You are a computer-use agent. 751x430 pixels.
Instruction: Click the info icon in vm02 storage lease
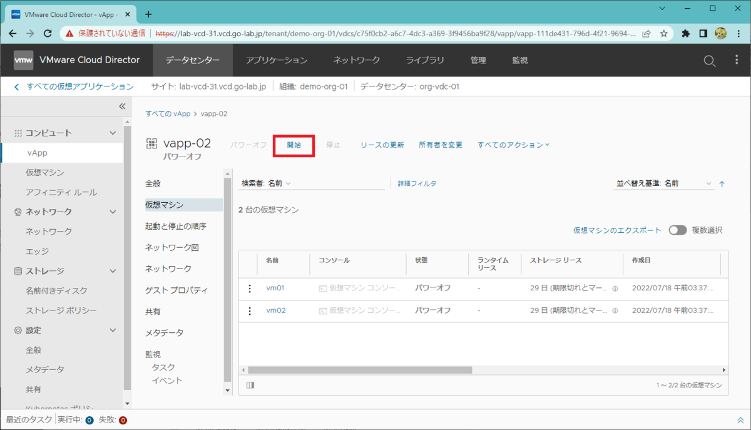[x=615, y=310]
